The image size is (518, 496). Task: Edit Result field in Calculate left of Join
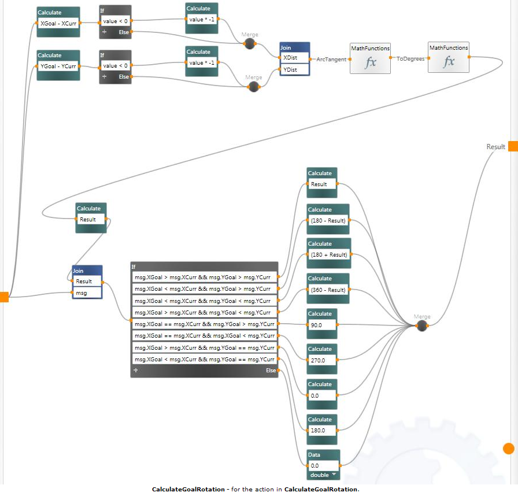pos(91,219)
